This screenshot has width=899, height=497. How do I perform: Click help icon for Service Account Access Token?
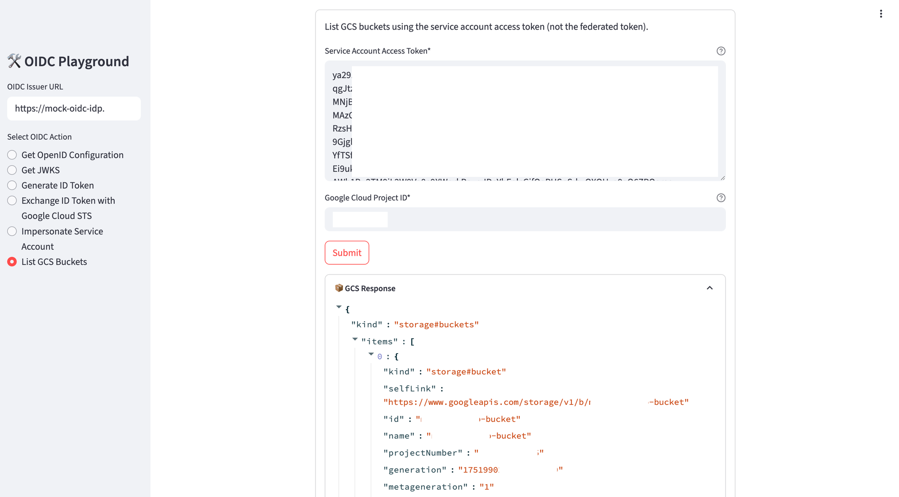(x=721, y=51)
